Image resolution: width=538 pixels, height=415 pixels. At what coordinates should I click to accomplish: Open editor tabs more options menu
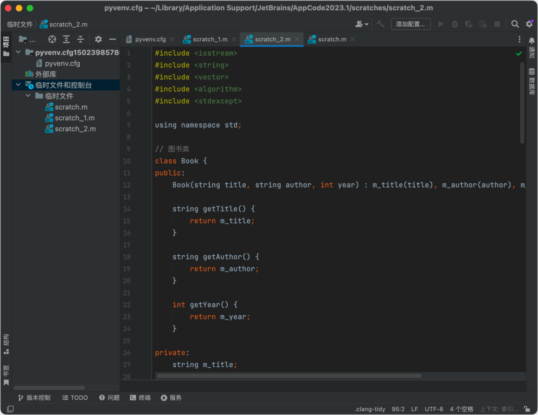(x=519, y=39)
